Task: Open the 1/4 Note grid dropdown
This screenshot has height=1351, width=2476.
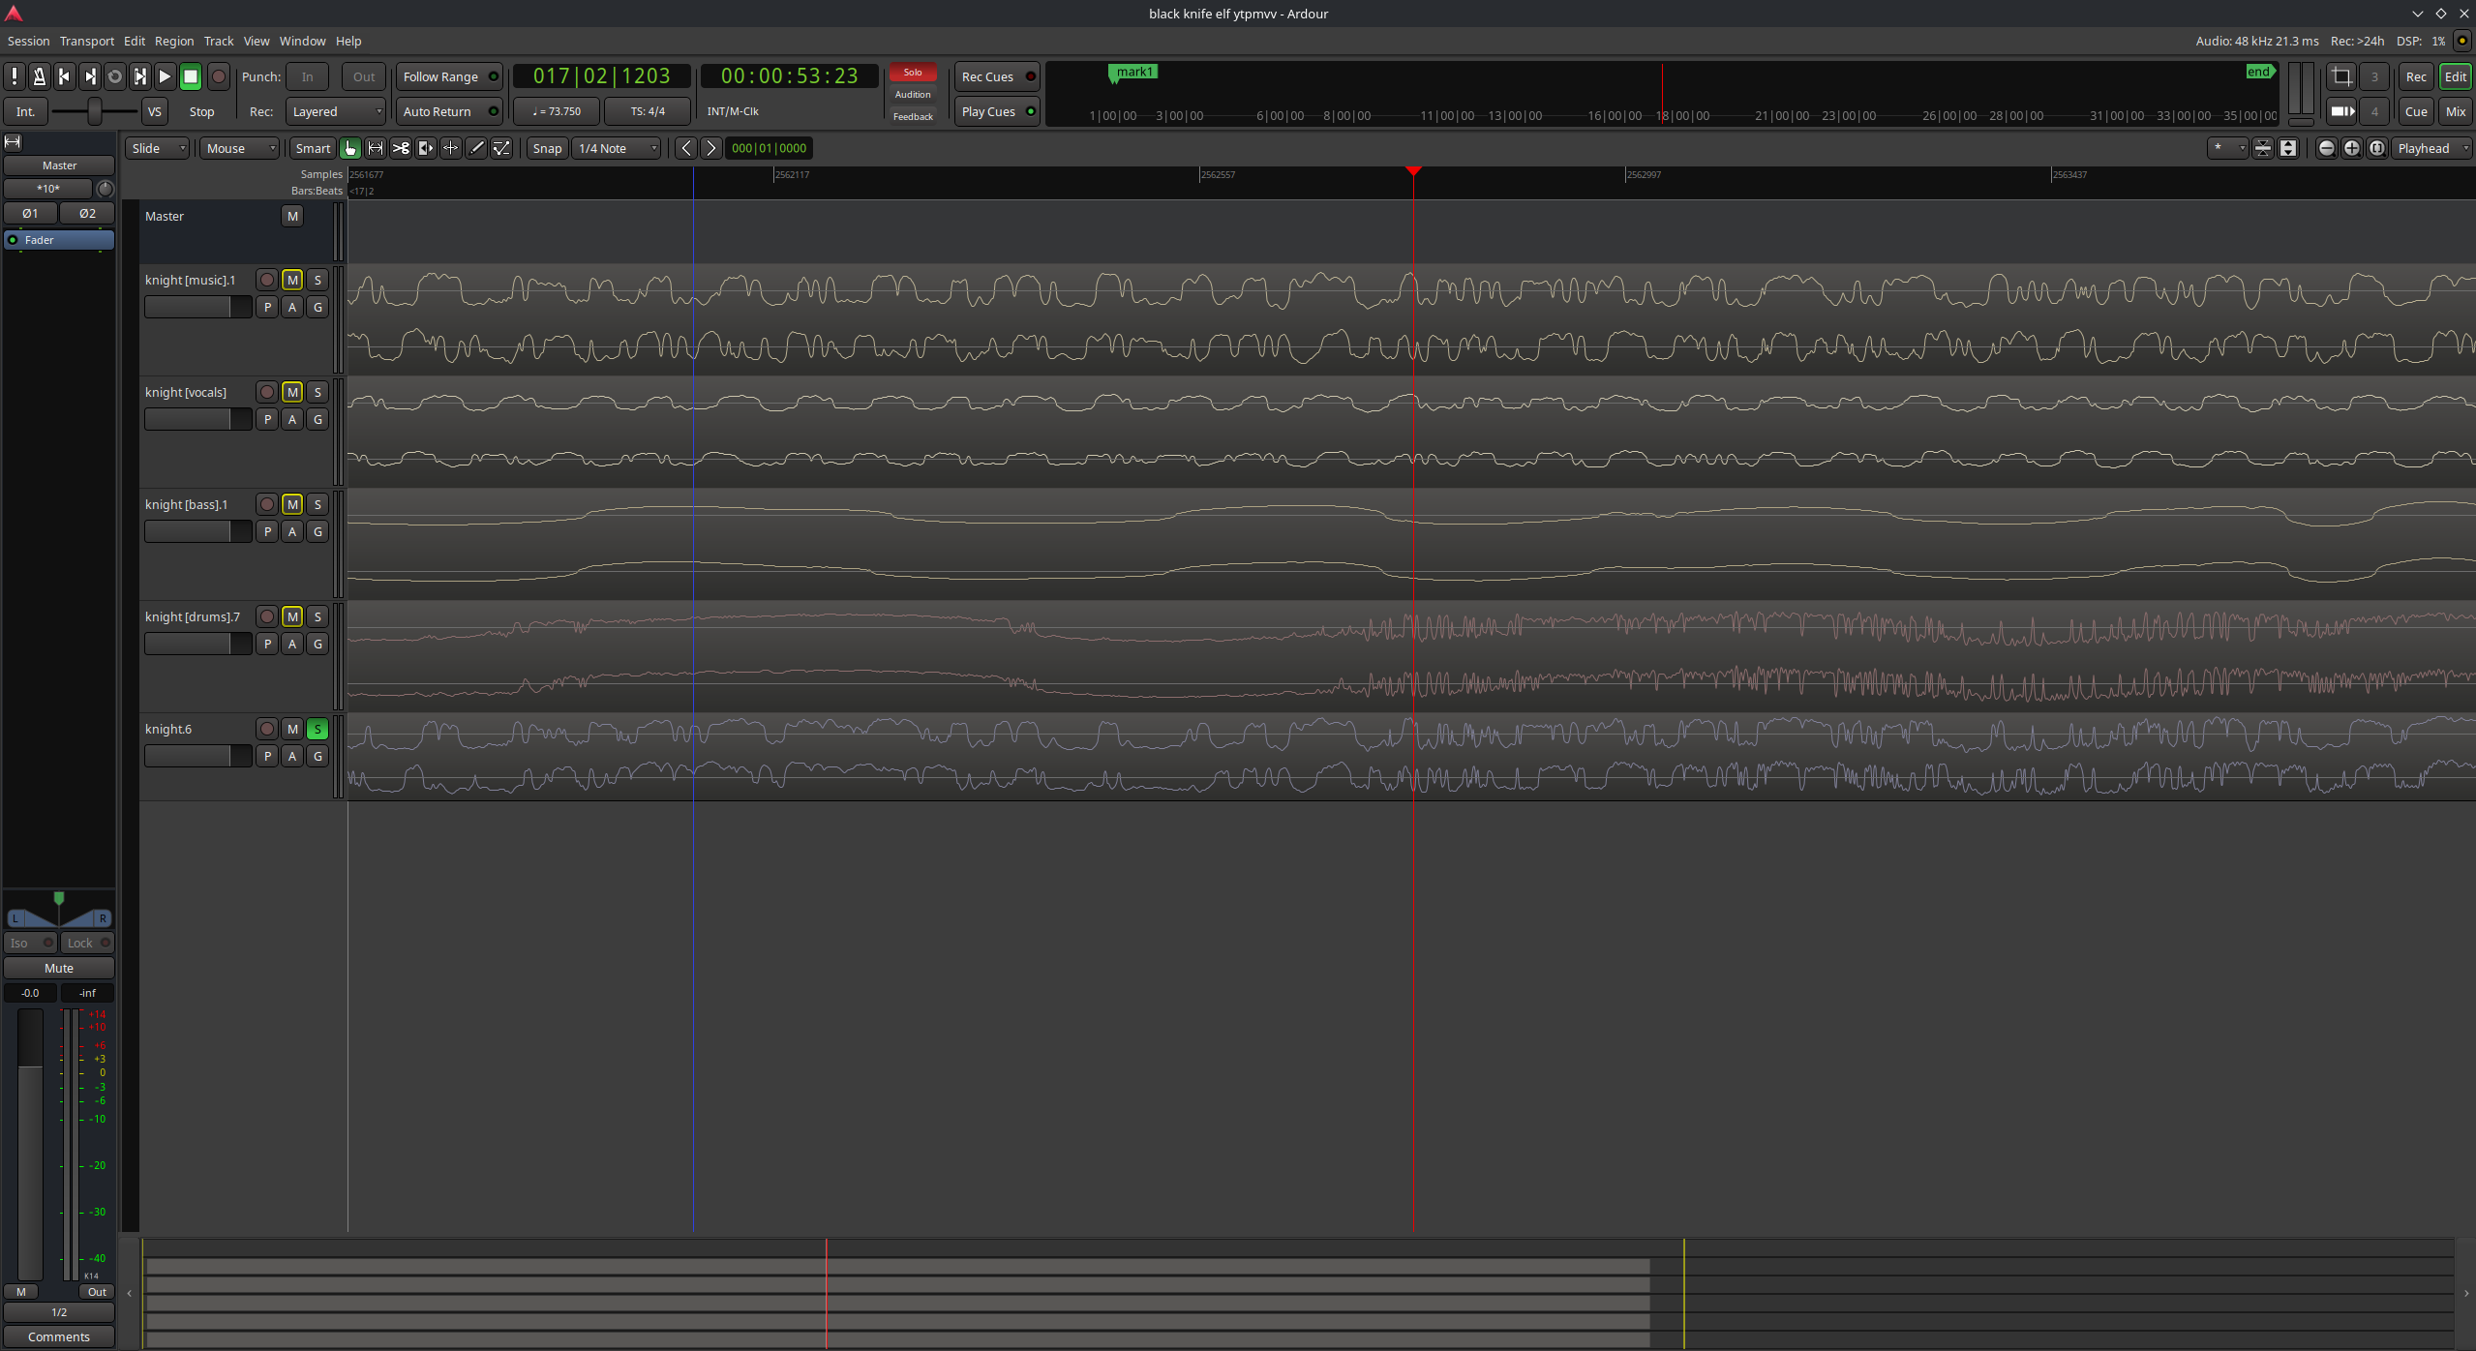Action: 617,148
